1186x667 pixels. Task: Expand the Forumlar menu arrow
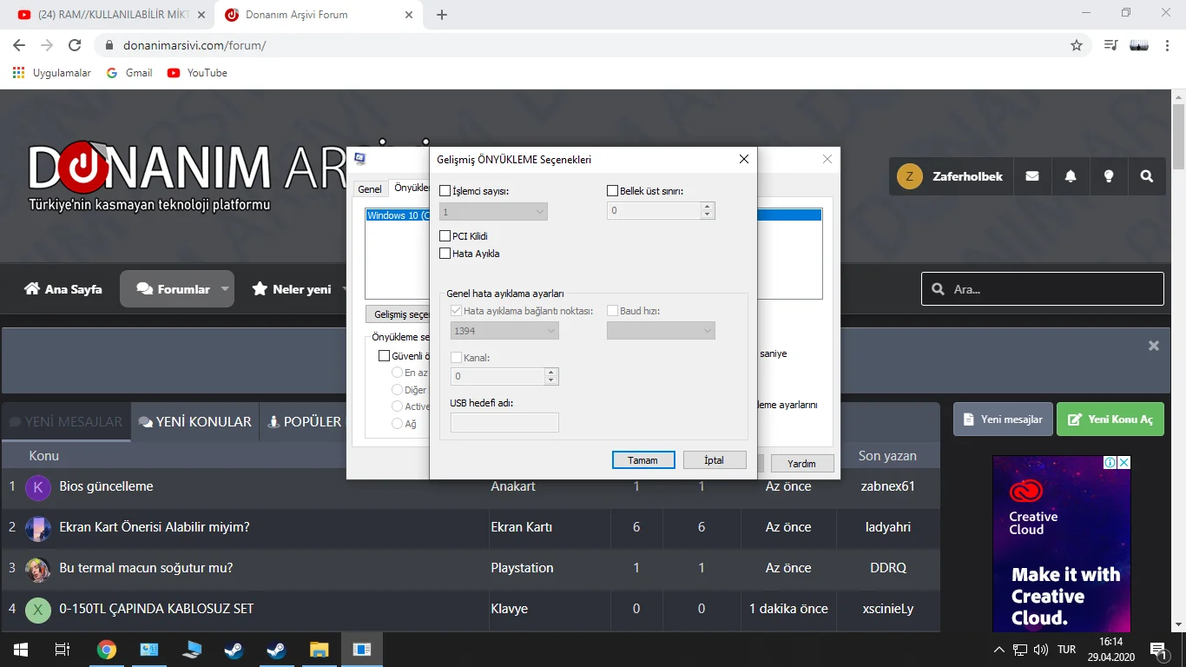point(226,289)
